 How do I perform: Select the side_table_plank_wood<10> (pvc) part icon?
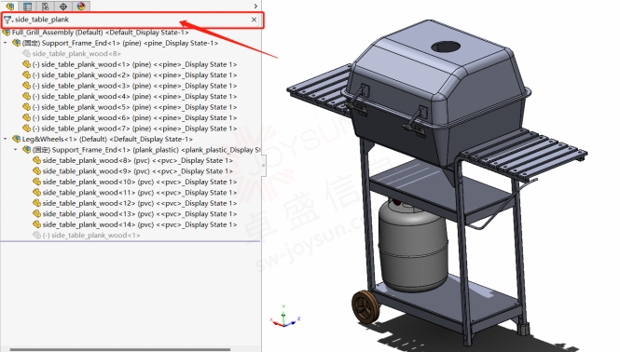click(36, 182)
